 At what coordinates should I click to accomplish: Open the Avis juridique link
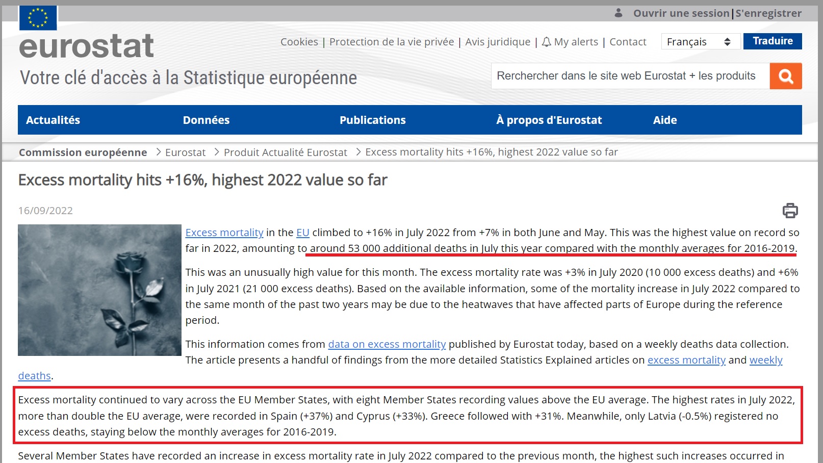coord(498,42)
